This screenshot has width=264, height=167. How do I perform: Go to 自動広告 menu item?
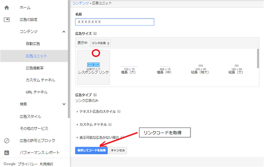pyautogui.click(x=33, y=44)
